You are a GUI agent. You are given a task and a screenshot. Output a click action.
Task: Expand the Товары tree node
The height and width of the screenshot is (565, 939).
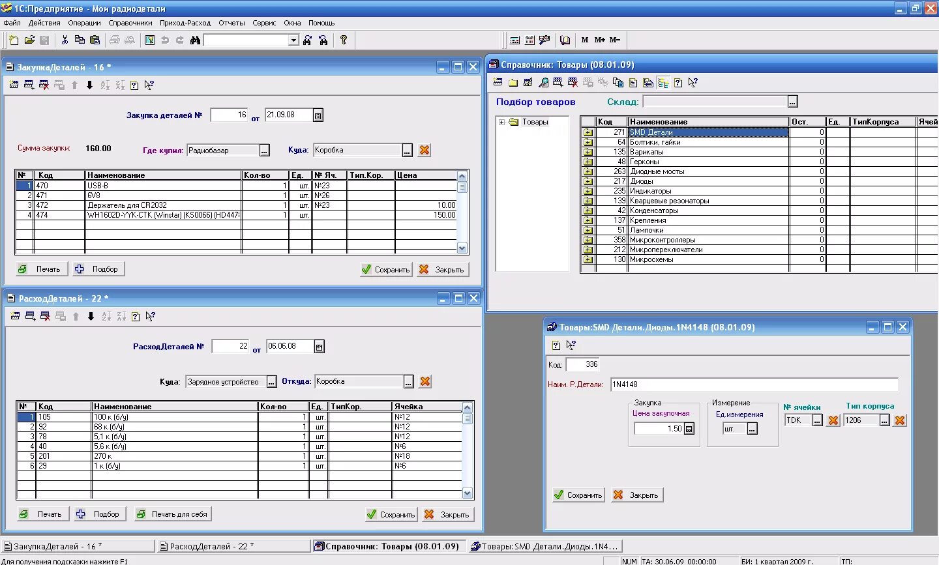[501, 122]
